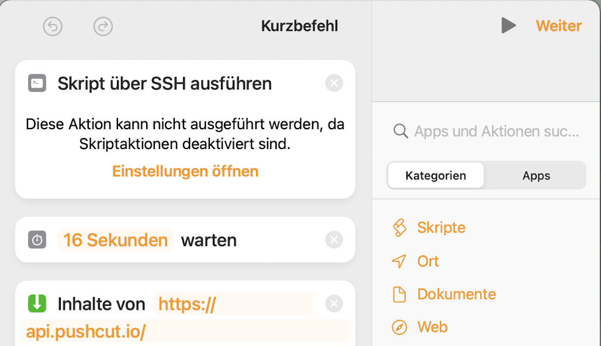Click the terminal icon of SSH action
The image size is (601, 346).
pyautogui.click(x=37, y=84)
